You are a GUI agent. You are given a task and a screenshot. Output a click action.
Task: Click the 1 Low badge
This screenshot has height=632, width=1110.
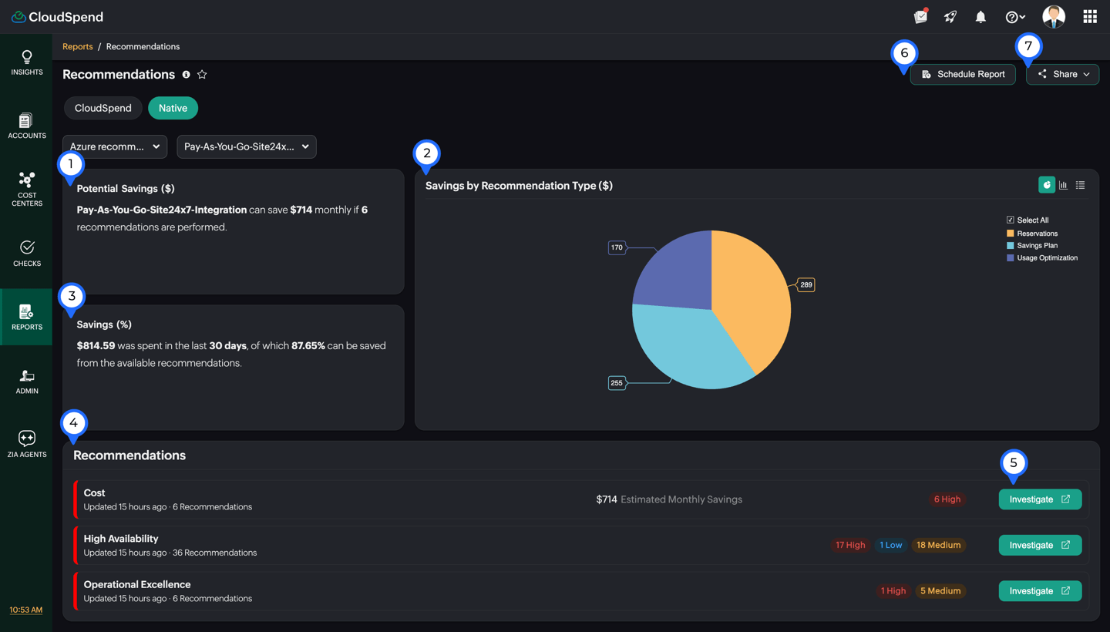[890, 545]
